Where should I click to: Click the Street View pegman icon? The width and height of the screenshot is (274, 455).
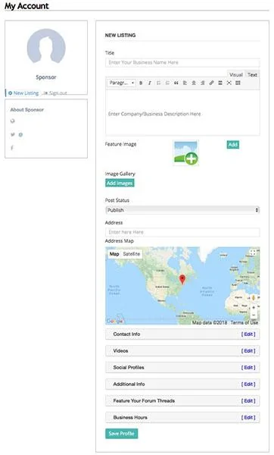pos(254,298)
